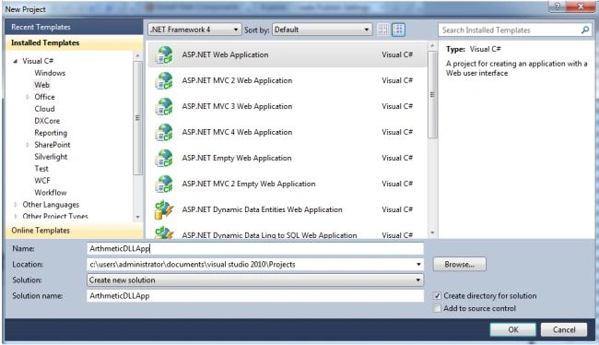
Task: Open the Recent Templates section
Action: (74, 27)
